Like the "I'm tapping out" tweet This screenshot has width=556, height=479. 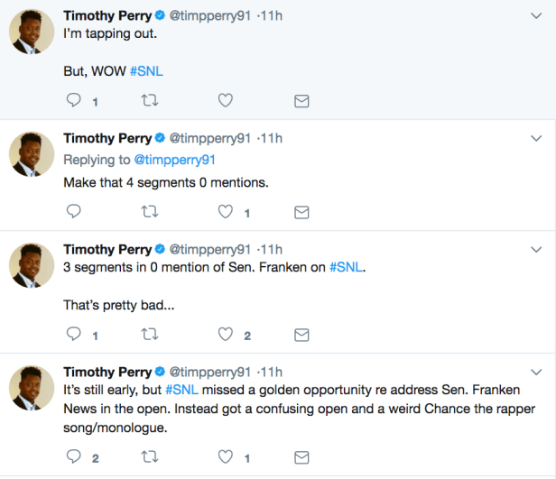click(227, 101)
